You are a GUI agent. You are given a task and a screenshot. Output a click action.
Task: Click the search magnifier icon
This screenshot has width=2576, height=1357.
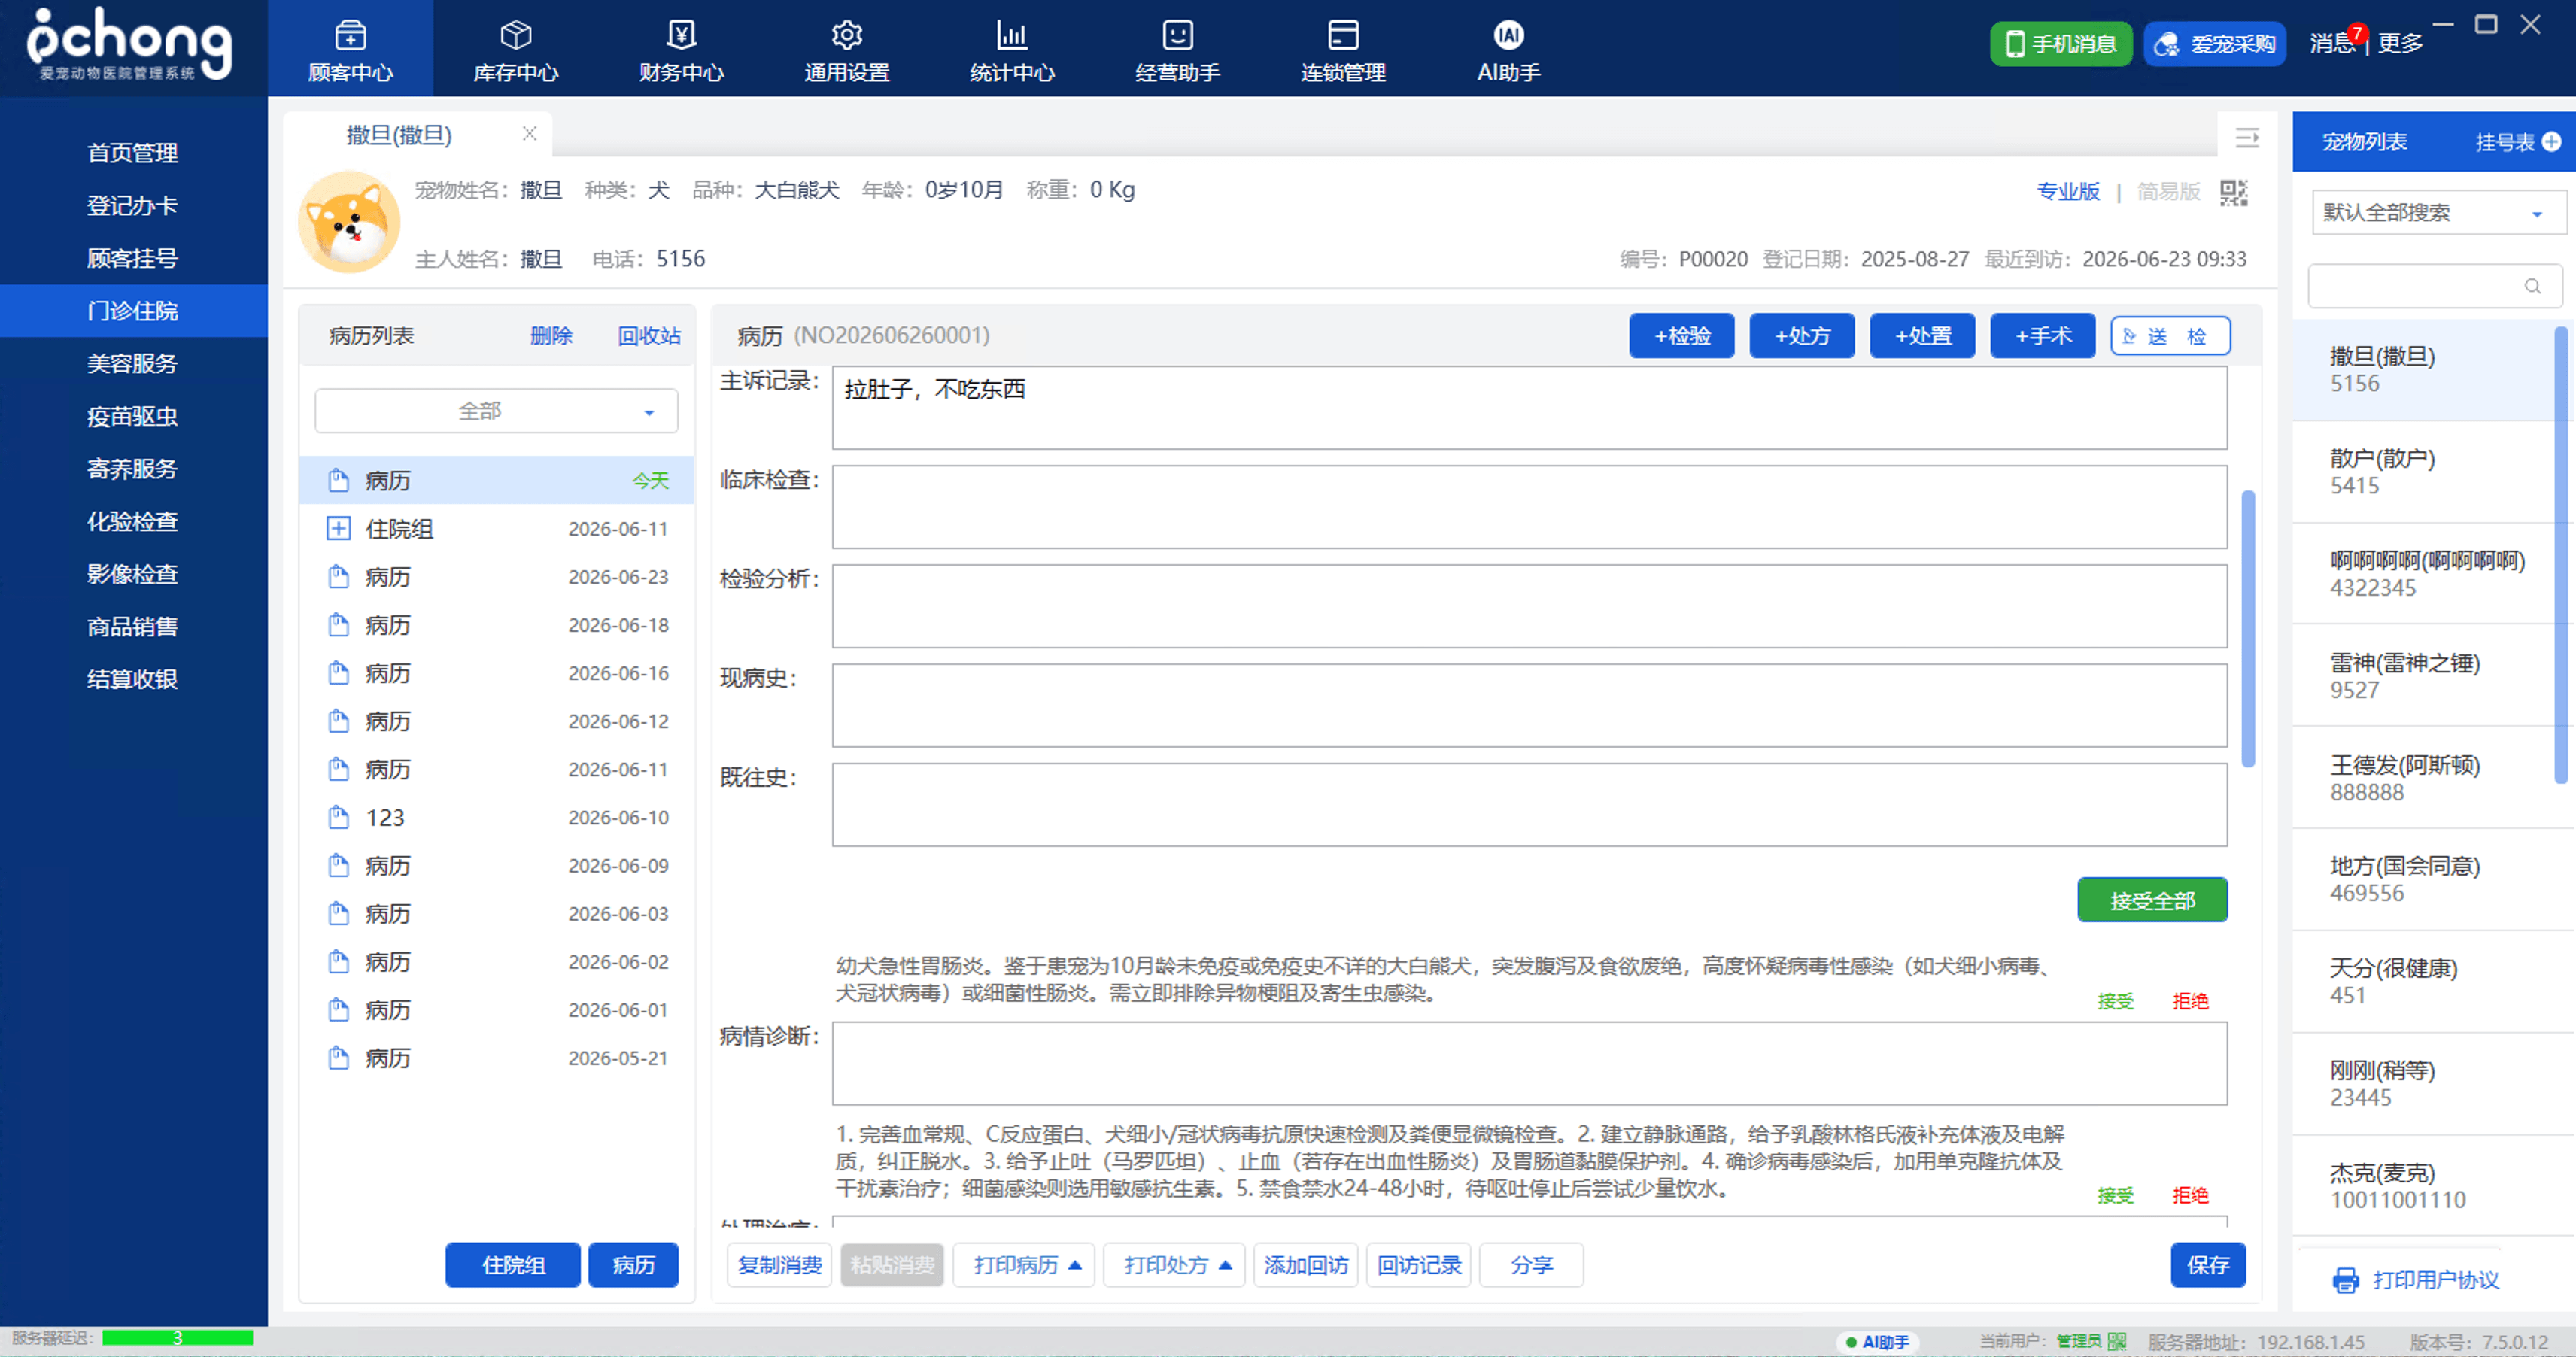click(x=2532, y=287)
